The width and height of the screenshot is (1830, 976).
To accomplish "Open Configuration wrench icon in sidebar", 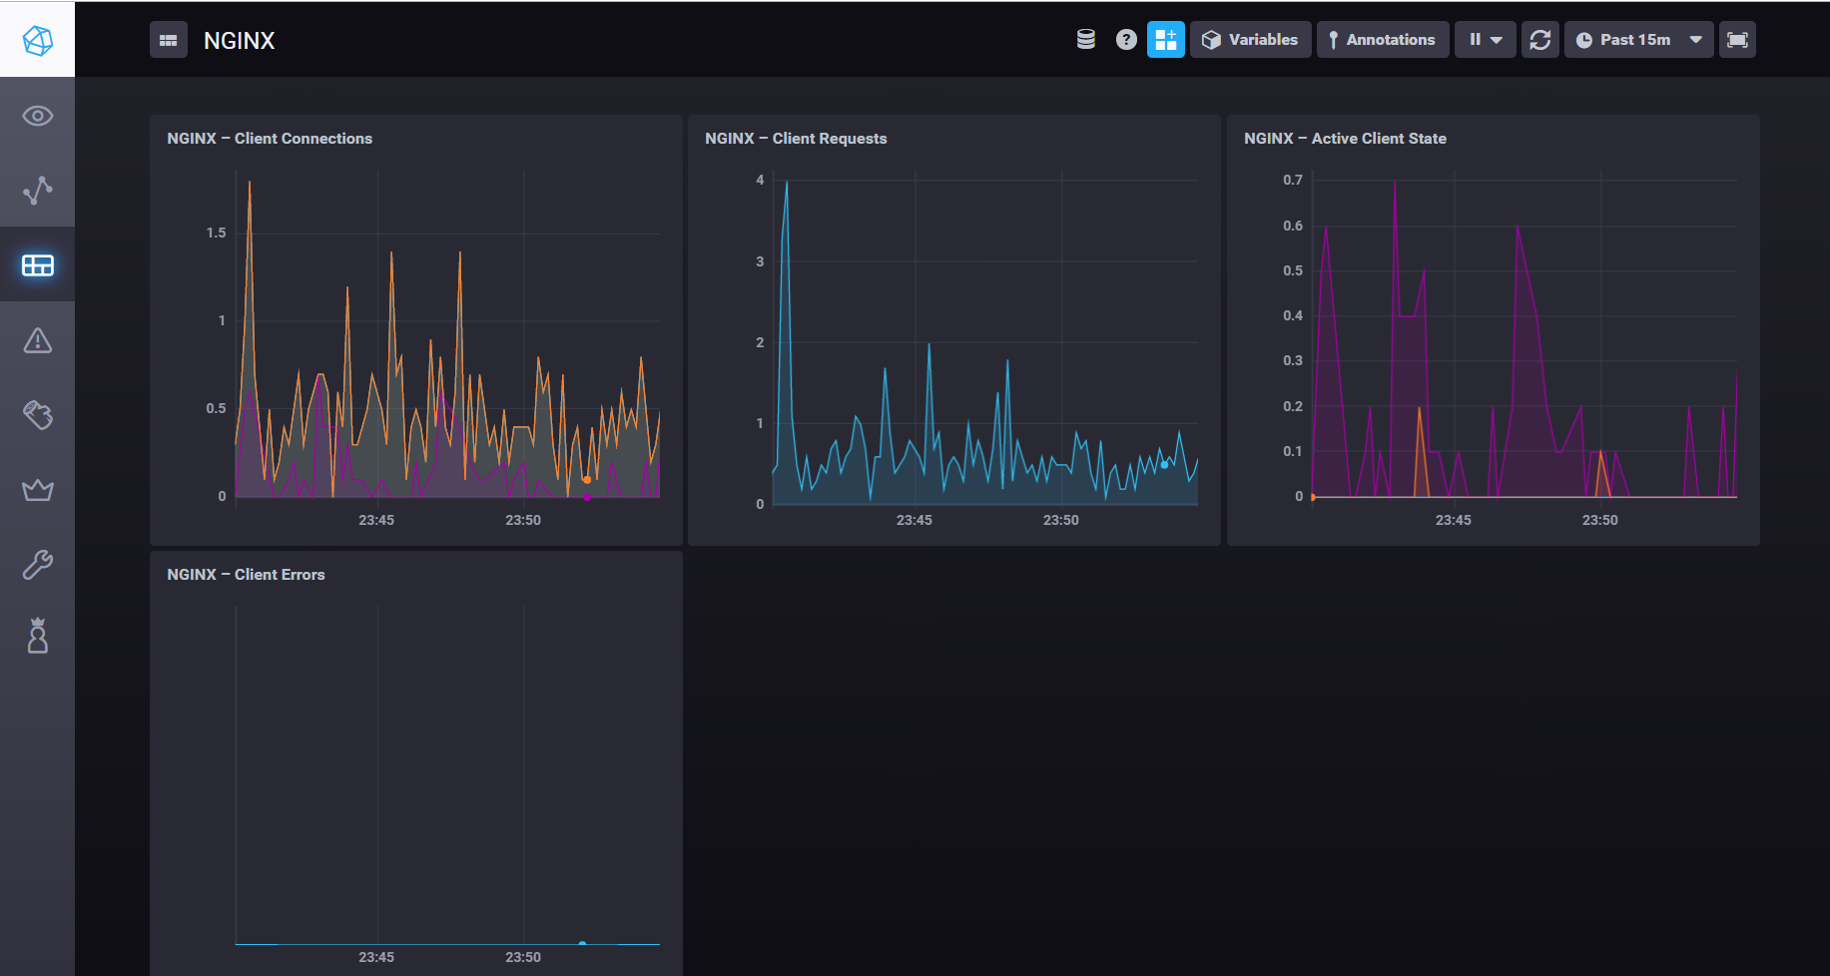I will point(37,564).
